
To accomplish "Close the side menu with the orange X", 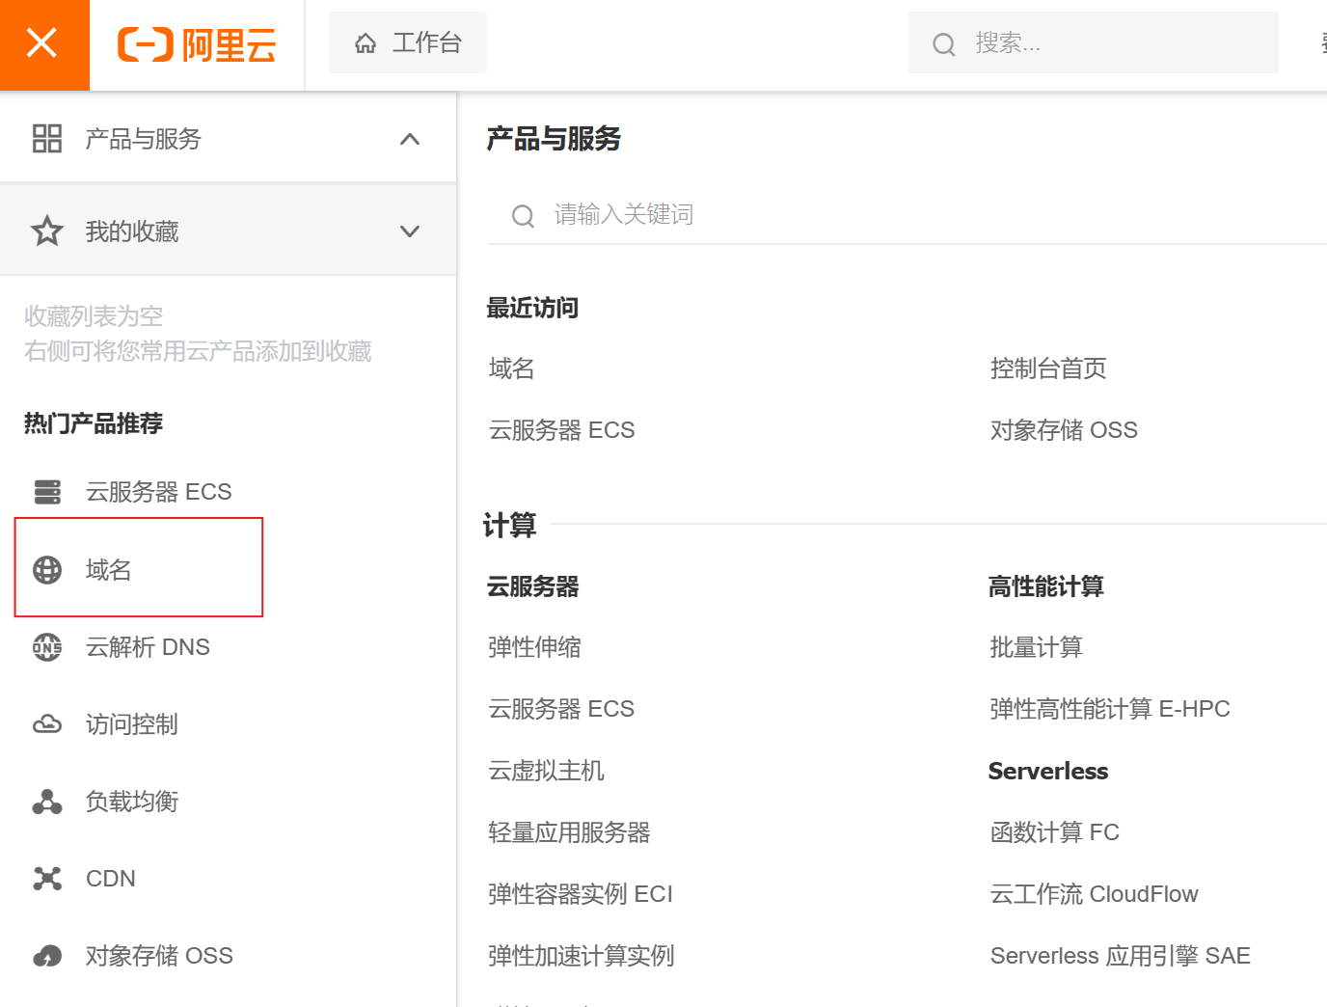I will pos(43,44).
